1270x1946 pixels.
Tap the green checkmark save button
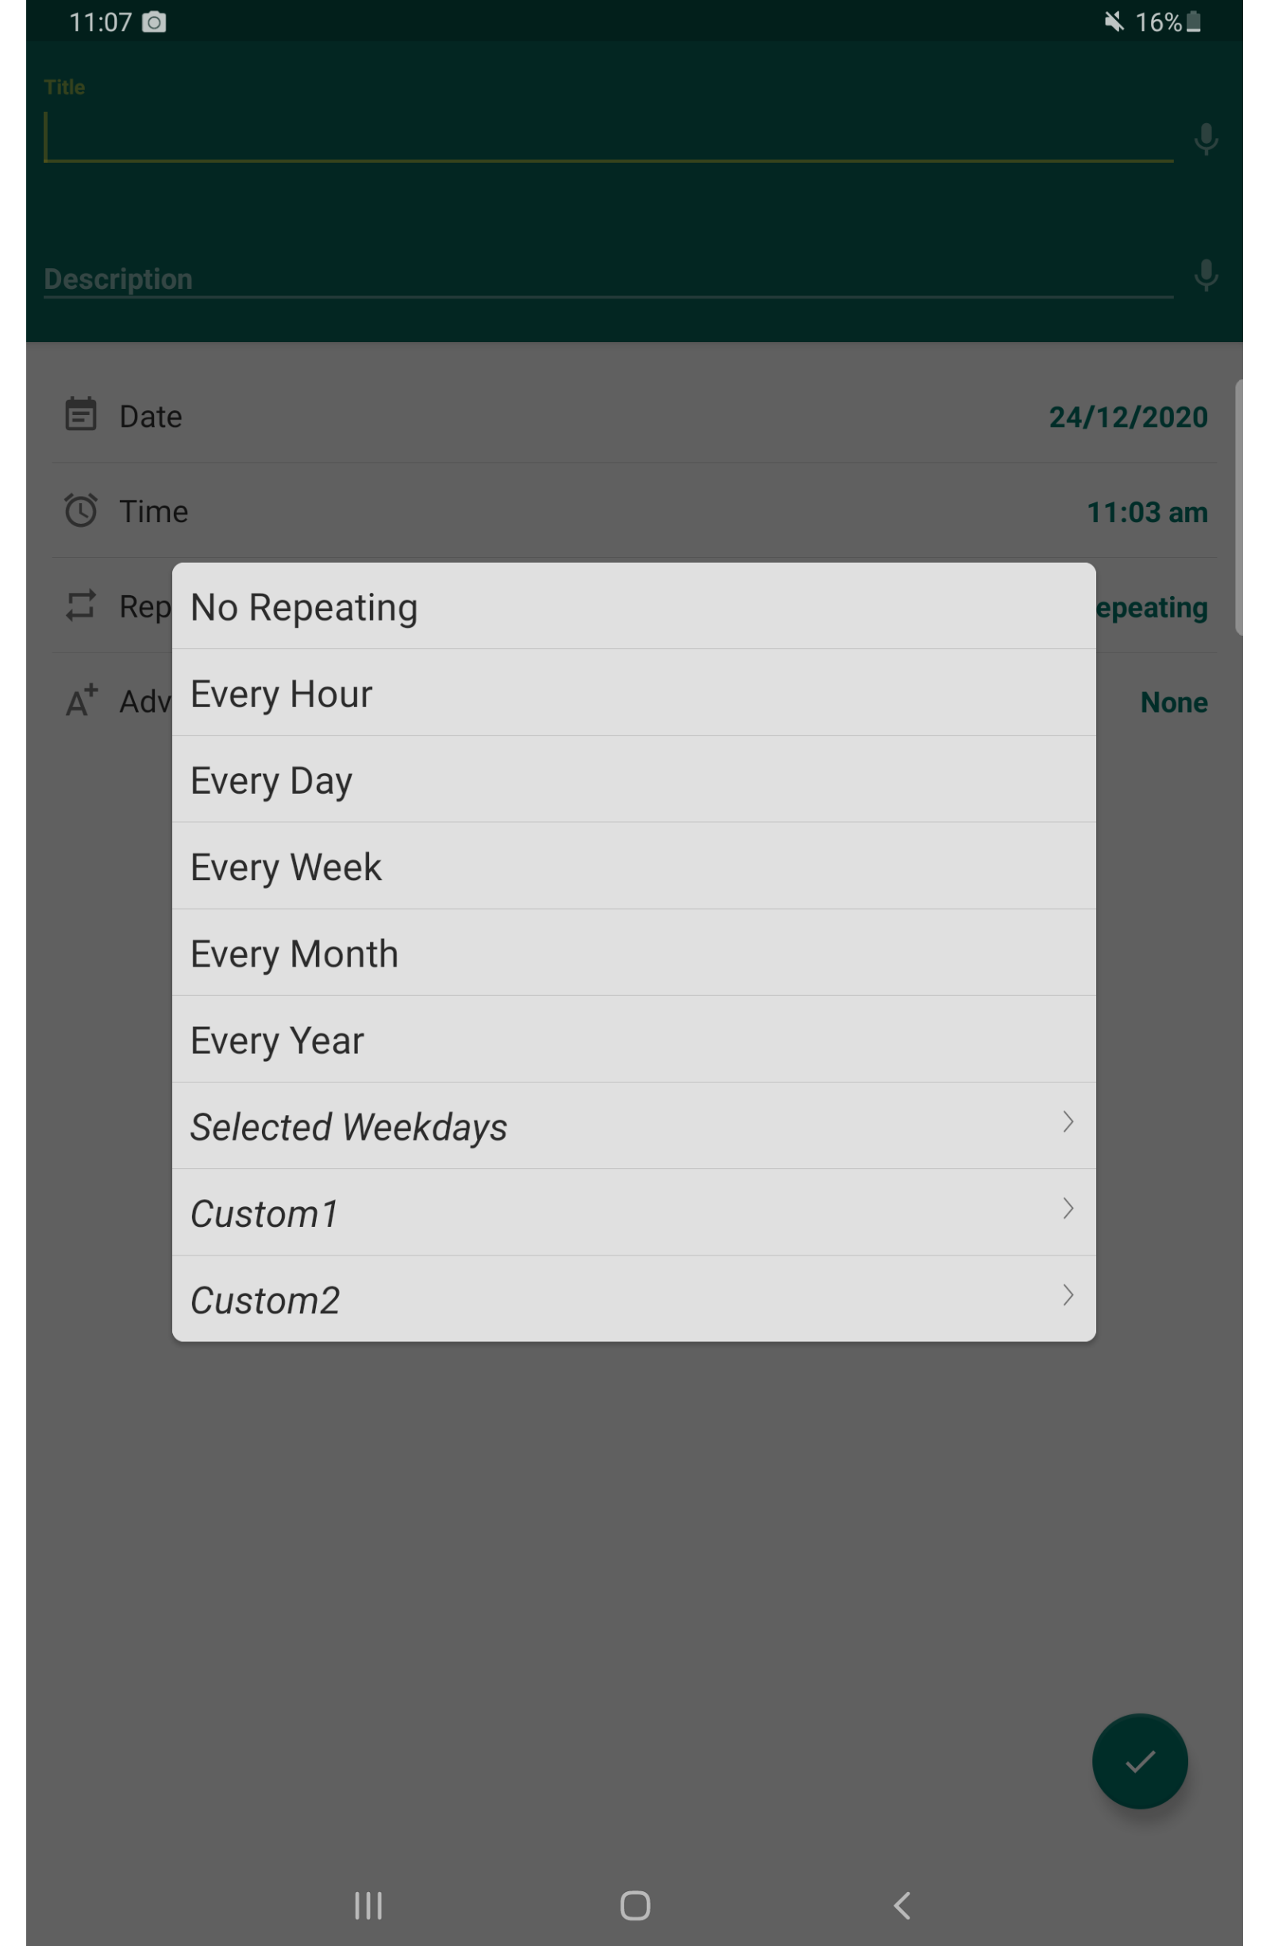(1139, 1761)
